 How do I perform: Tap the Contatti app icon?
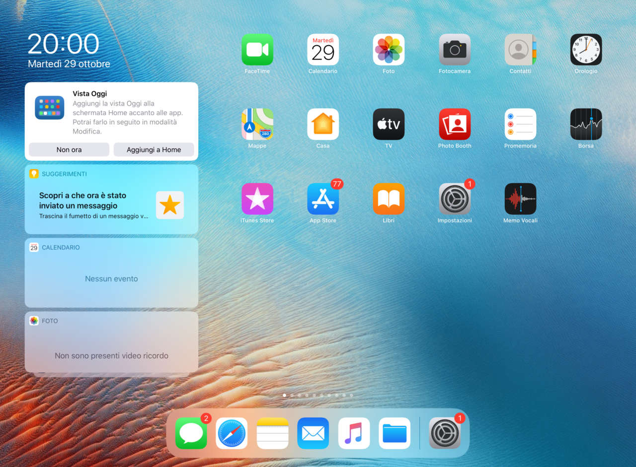[x=520, y=50]
